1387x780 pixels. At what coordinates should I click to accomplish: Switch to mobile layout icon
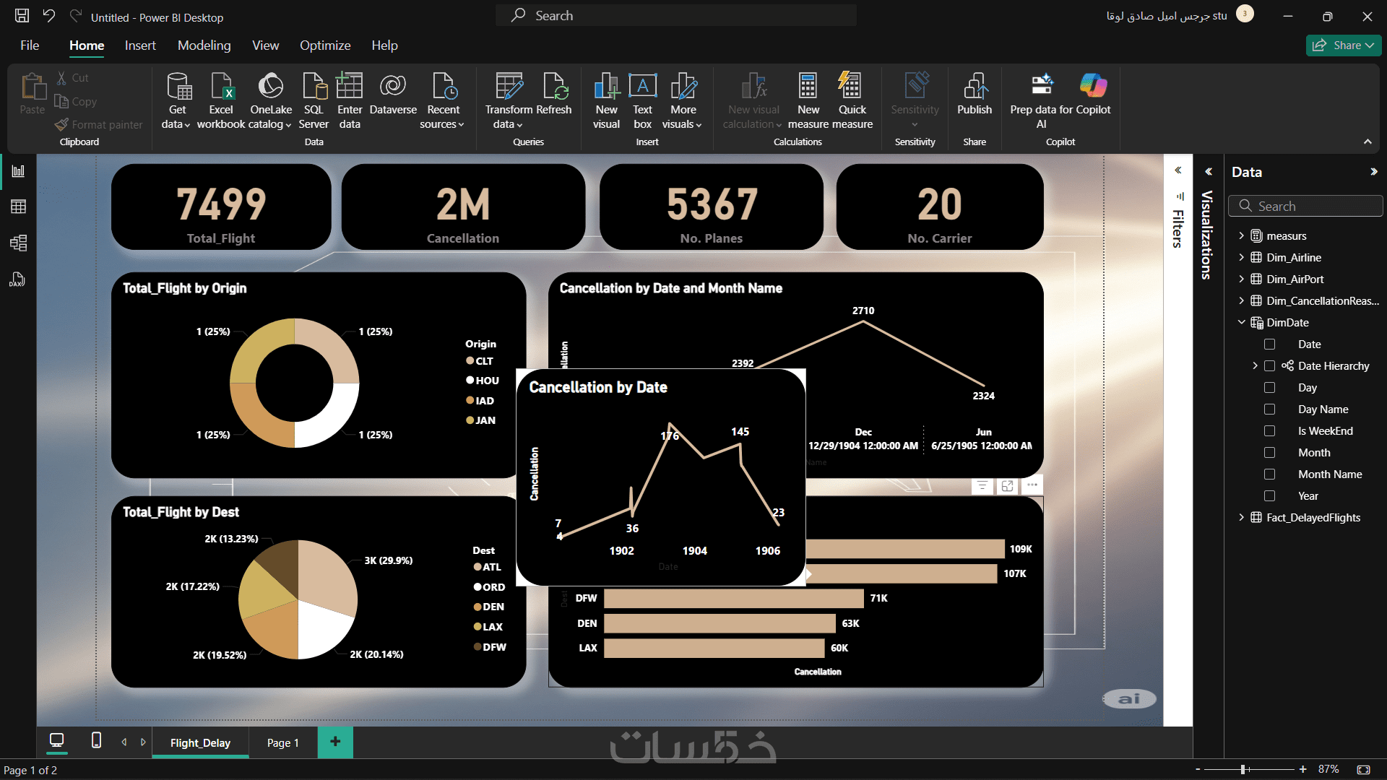tap(96, 740)
